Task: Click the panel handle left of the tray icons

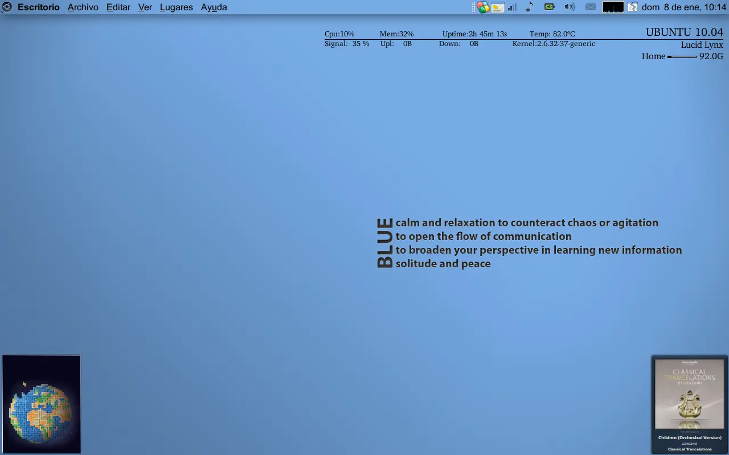Action: (474, 7)
